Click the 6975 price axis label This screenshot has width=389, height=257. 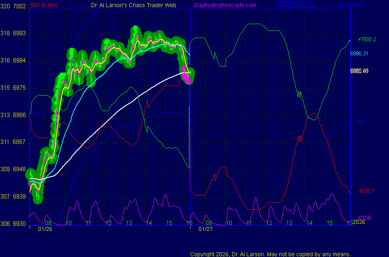click(19, 88)
